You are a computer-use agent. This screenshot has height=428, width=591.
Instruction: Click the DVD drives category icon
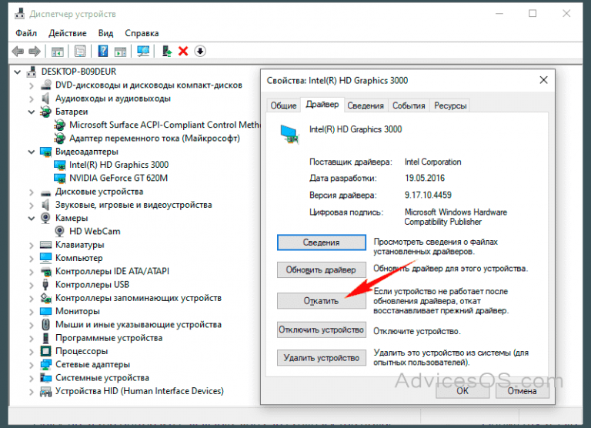(x=46, y=85)
